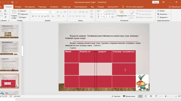This screenshot has width=181, height=101.
Task: Open the Переходы tab
Action: pos(42,7)
